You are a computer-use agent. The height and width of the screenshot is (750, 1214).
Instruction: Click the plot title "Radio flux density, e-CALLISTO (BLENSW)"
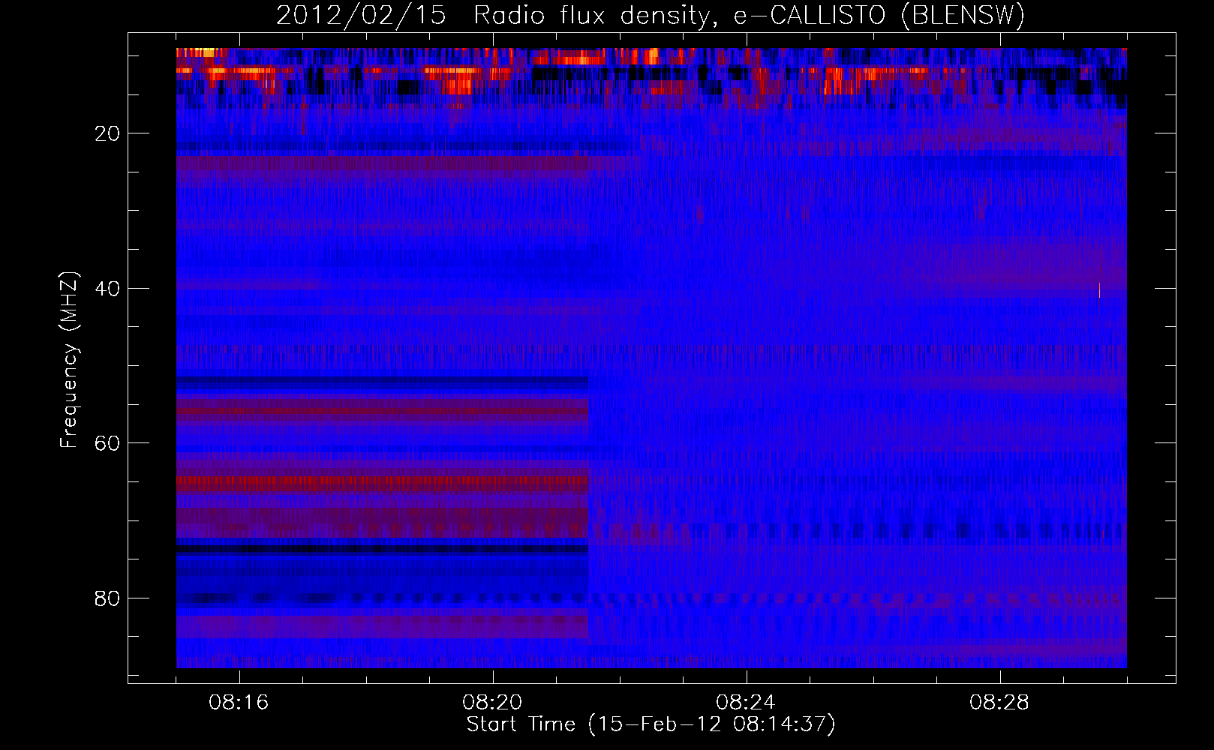coord(750,16)
